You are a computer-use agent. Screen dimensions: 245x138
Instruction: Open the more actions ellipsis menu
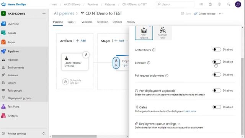pyautogui.click(x=220, y=14)
